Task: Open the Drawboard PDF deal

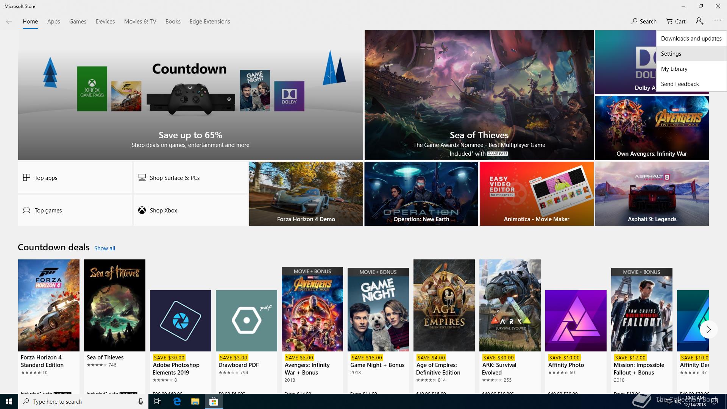Action: coord(246,342)
